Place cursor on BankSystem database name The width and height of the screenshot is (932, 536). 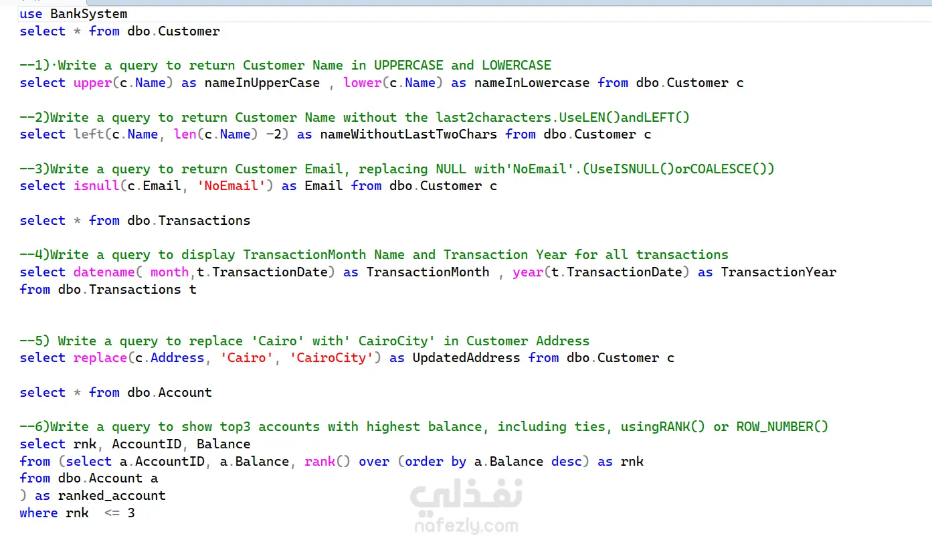(x=89, y=13)
